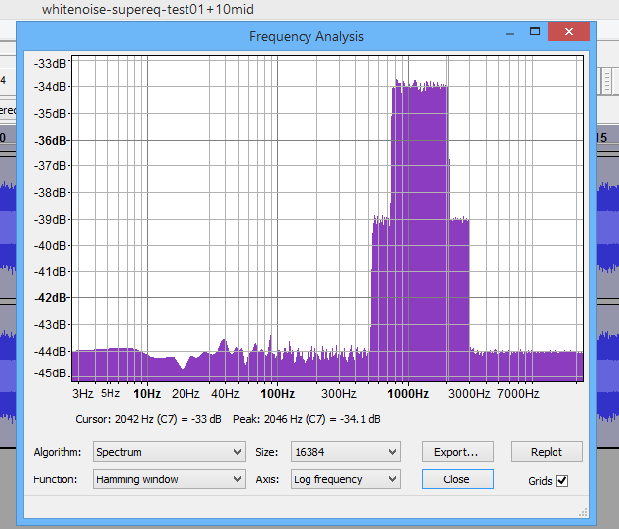This screenshot has width=619, height=529.
Task: Click the -39dB axis label
Action: [x=51, y=219]
